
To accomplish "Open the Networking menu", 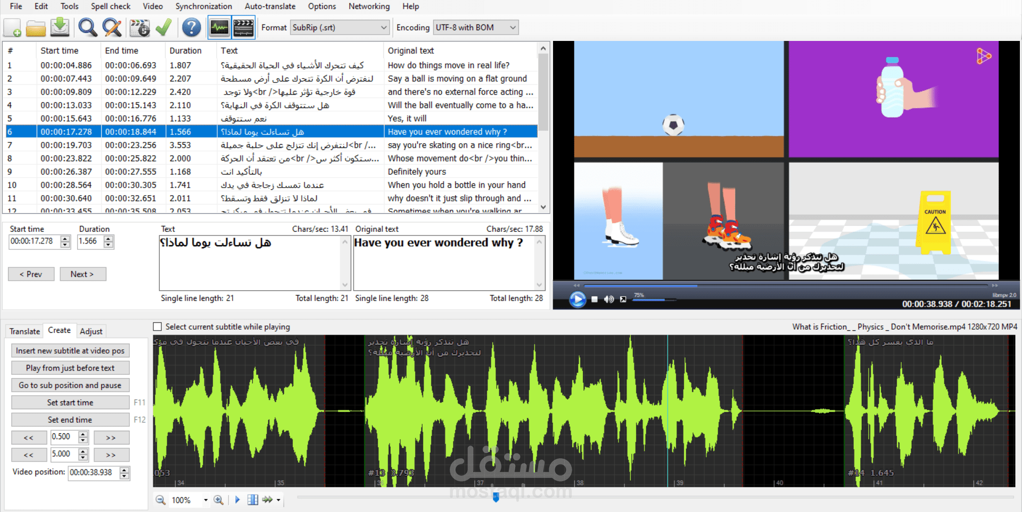I will (x=369, y=6).
